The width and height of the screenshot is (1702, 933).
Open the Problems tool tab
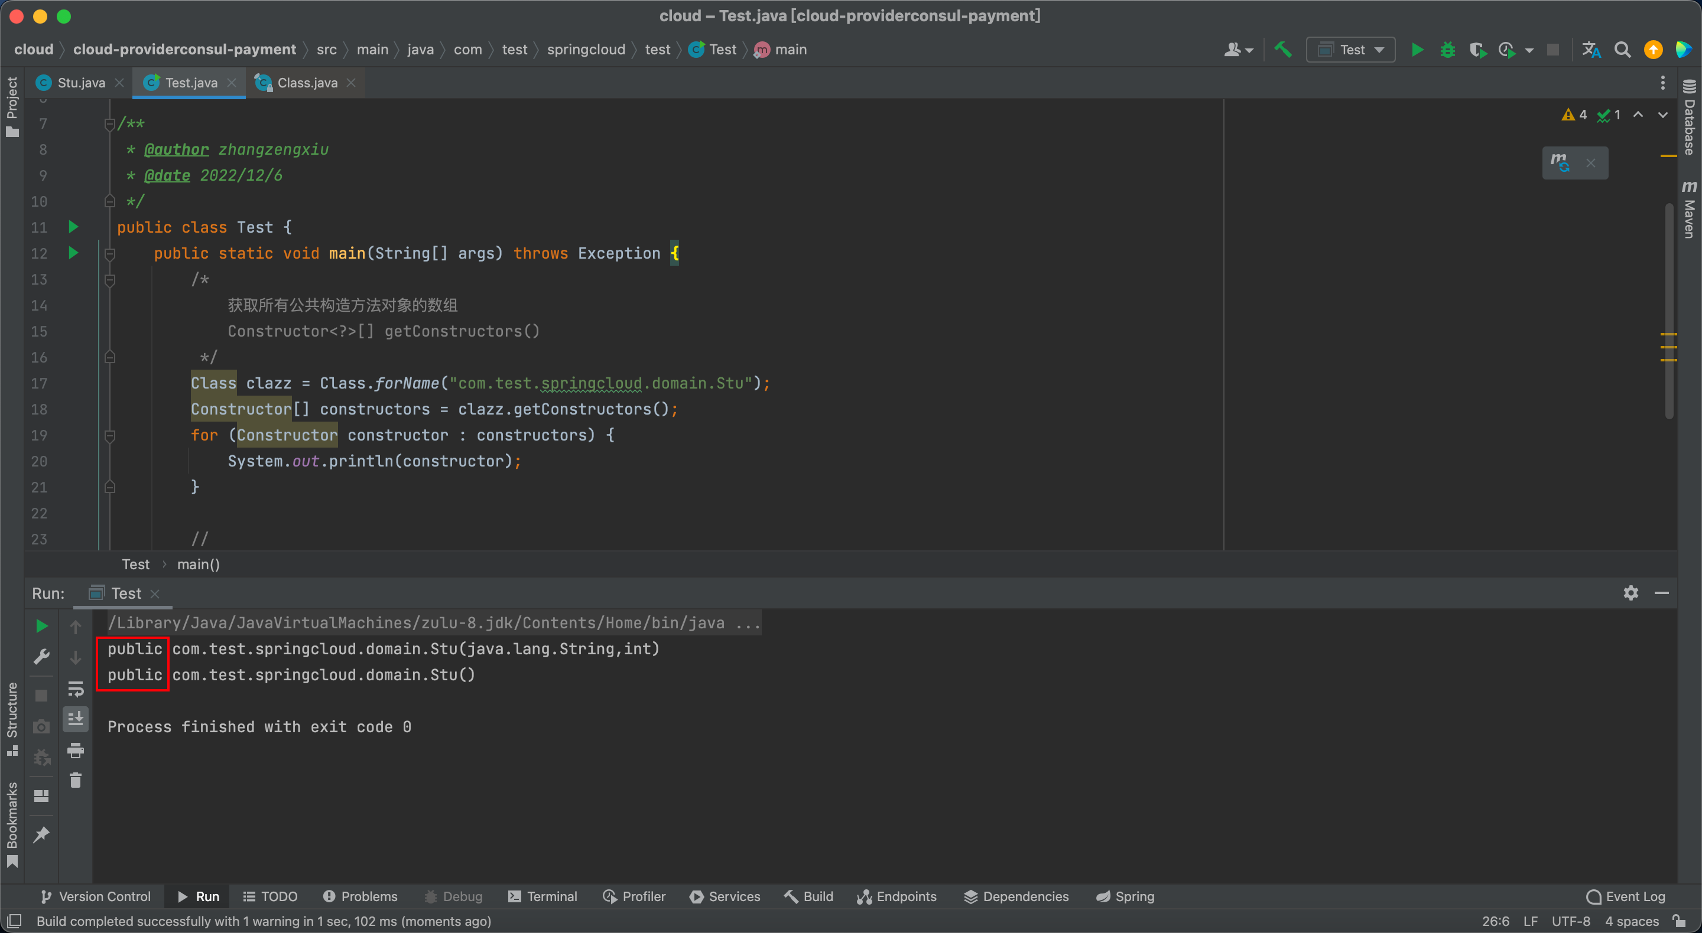pyautogui.click(x=360, y=896)
